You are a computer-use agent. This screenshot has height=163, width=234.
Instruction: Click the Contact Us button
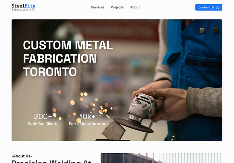[x=209, y=7]
